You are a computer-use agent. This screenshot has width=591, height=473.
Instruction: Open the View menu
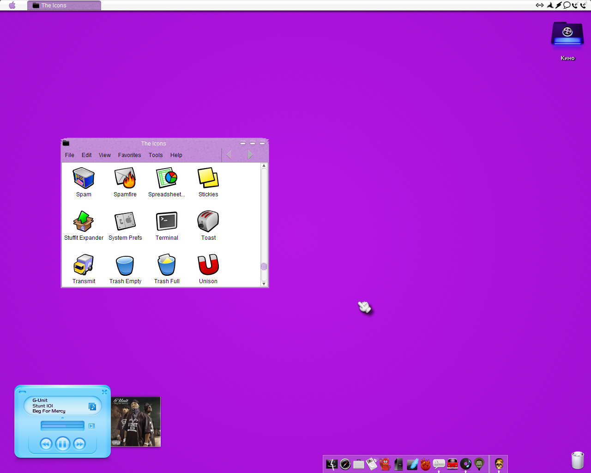point(105,155)
